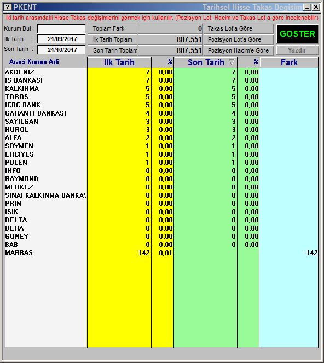Image resolution: width=324 pixels, height=363 pixels.
Task: Select the MARBAS row
Action: [161, 252]
